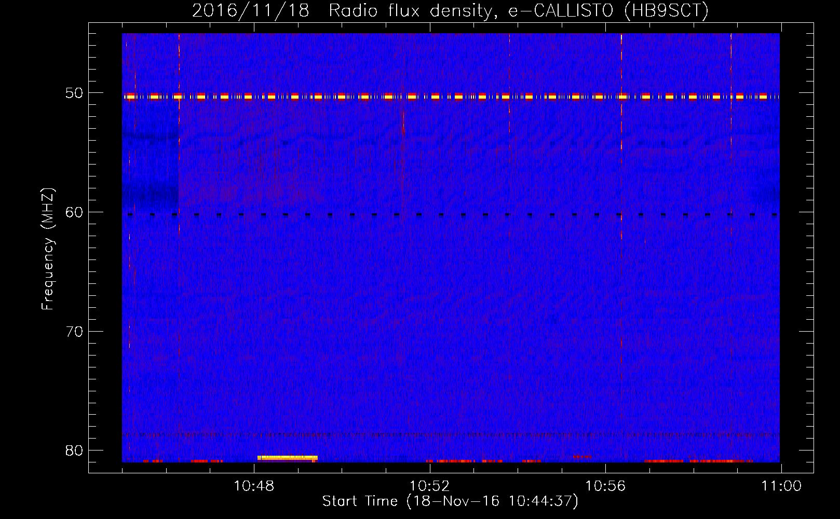Click the yellow burst bar near 10:48 at bottom
The width and height of the screenshot is (840, 519).
pyautogui.click(x=287, y=458)
